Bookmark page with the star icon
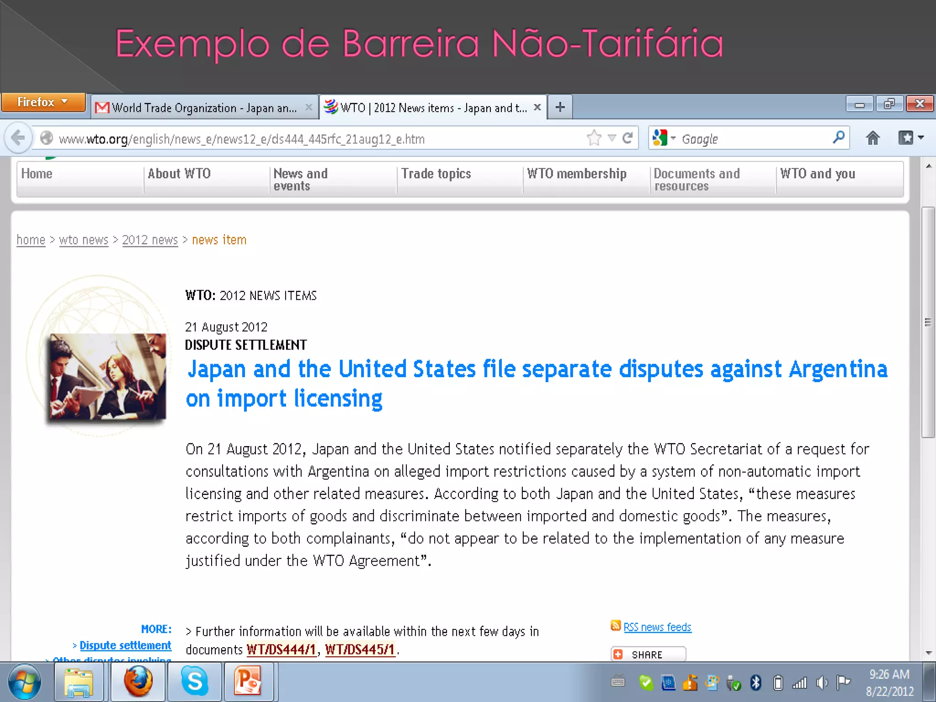 coord(594,138)
